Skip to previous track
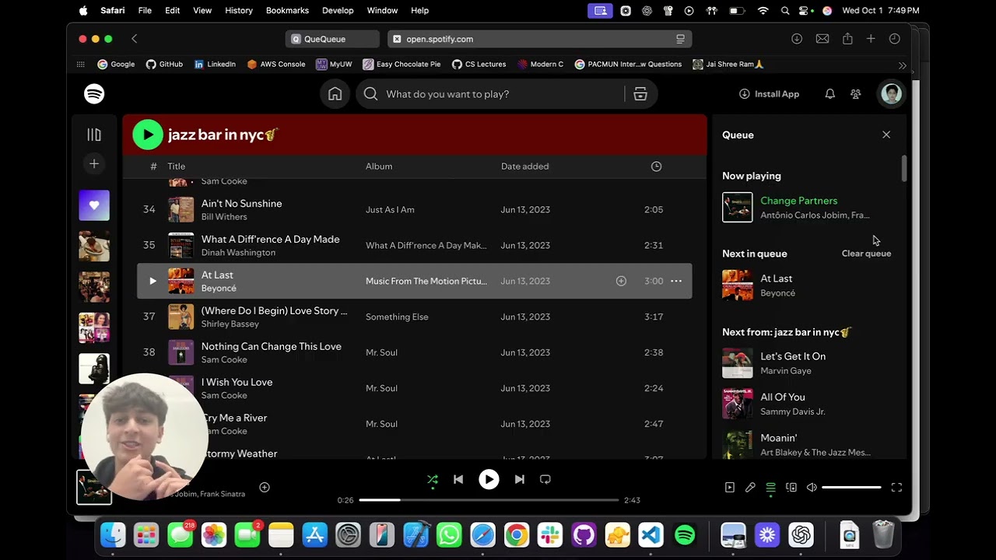 pos(458,479)
